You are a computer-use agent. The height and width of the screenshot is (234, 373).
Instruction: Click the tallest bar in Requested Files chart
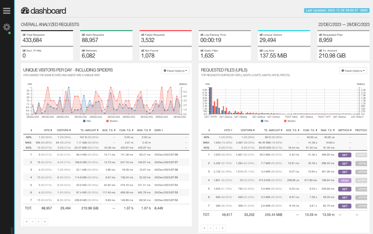tap(210, 101)
